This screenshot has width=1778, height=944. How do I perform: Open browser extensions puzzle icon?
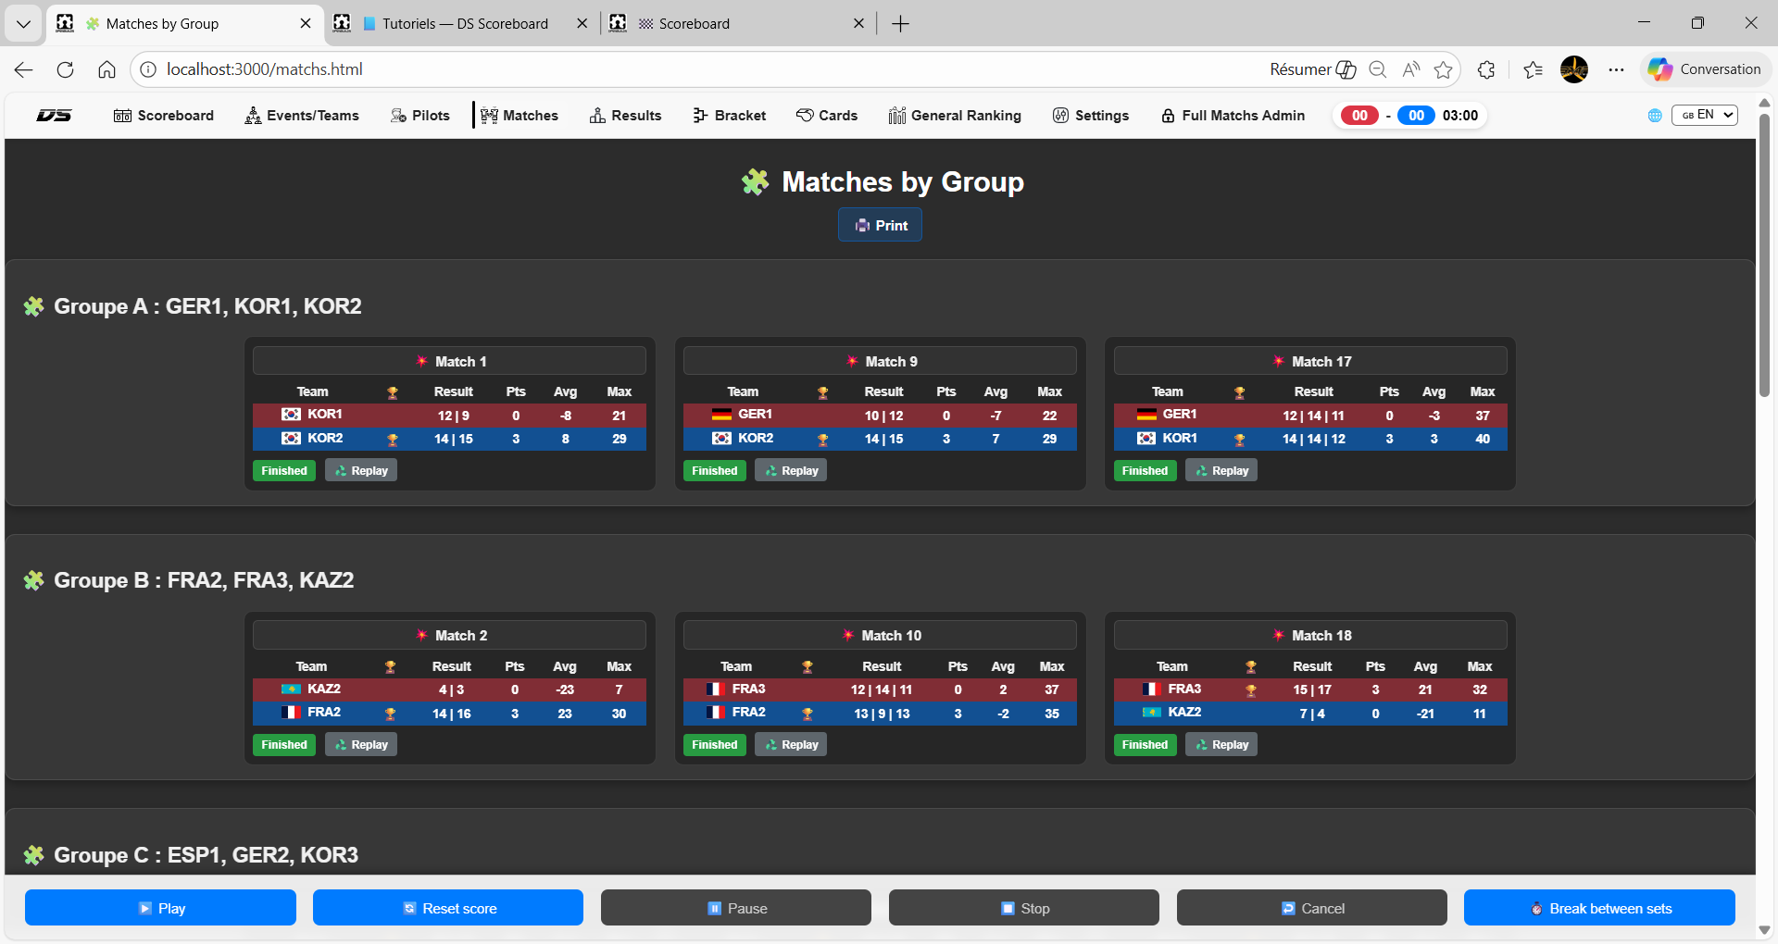1486,69
